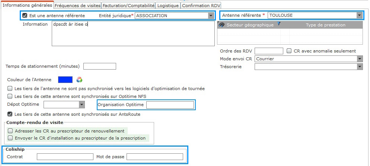Viewport: 370px width, 166px height.
Task: Expand the Dépot Optitime combo box
Action: (82, 104)
